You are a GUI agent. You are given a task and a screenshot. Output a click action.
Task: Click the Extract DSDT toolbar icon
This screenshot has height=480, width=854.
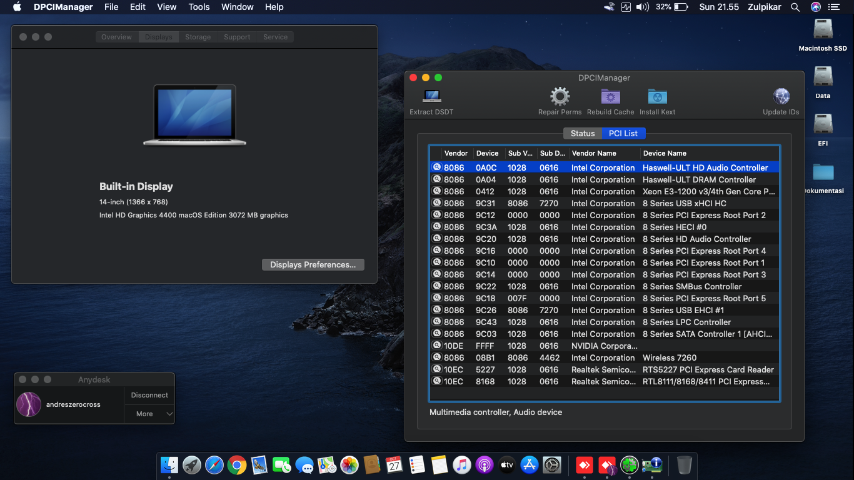click(431, 97)
